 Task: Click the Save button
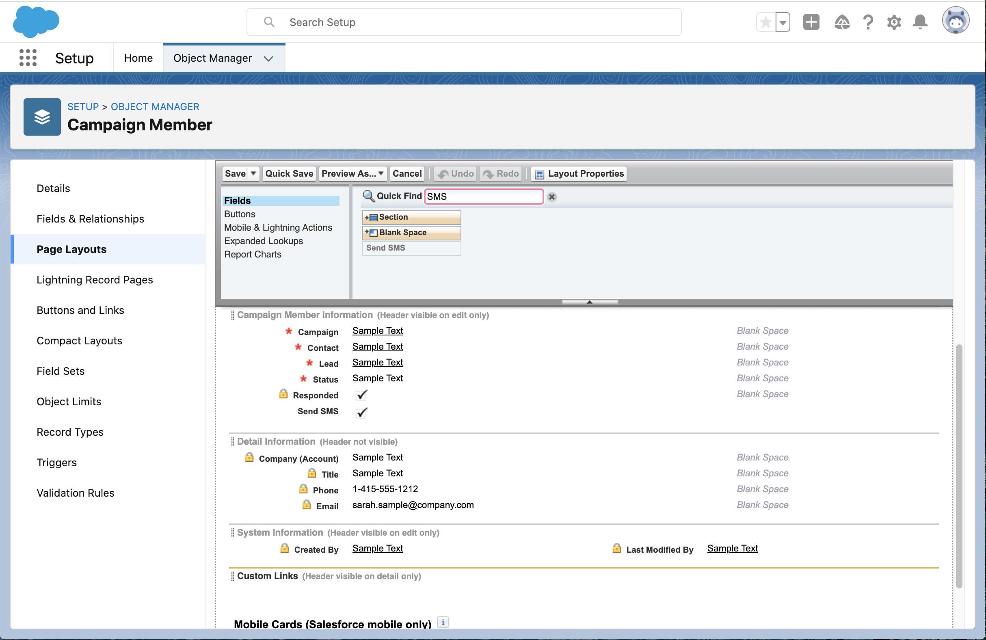click(235, 173)
